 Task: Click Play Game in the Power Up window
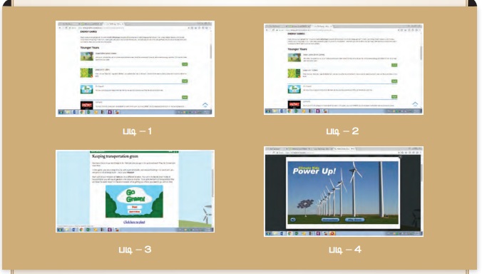(x=355, y=220)
